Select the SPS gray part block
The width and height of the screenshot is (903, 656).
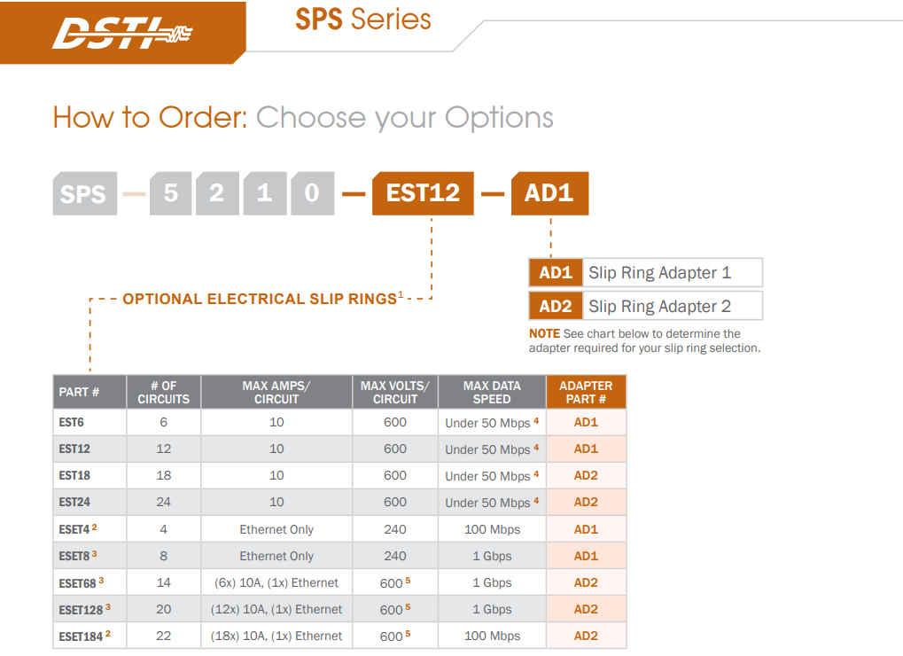[x=85, y=193]
